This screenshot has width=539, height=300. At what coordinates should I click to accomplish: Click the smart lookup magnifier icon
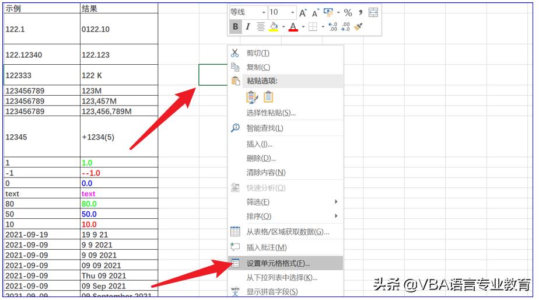[235, 128]
